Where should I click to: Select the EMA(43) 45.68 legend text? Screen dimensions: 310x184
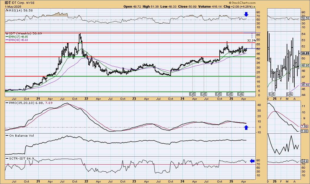coord(18,40)
